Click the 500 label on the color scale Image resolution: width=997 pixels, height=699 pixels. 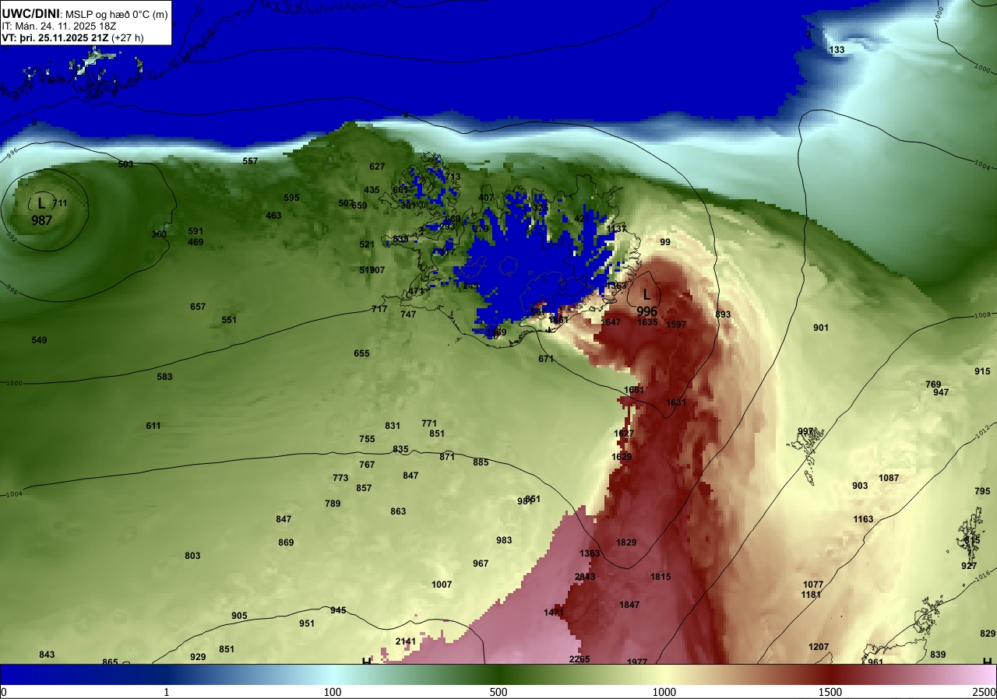click(x=498, y=692)
